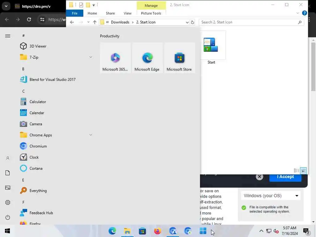
Task: Show hidden system tray icons
Action: click(x=261, y=231)
